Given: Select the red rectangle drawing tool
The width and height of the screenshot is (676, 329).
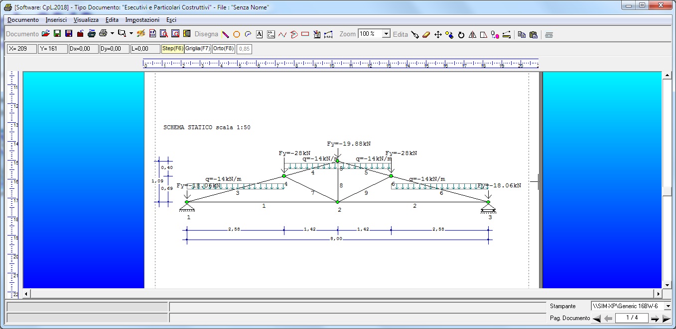Looking at the screenshot, I should coord(305,34).
